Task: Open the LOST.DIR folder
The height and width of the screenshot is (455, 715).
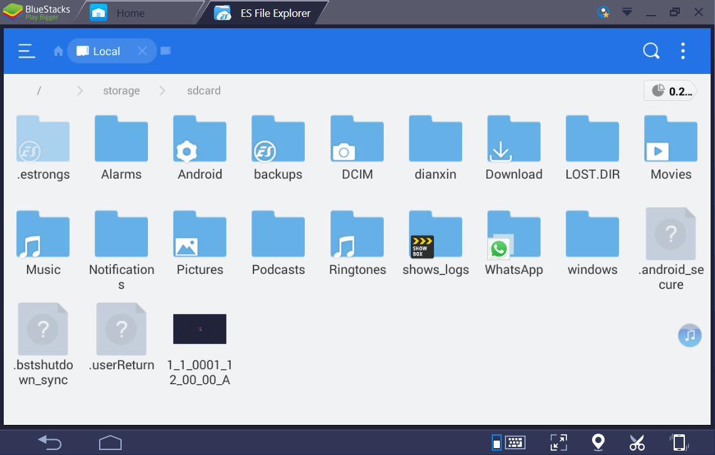Action: [592, 148]
